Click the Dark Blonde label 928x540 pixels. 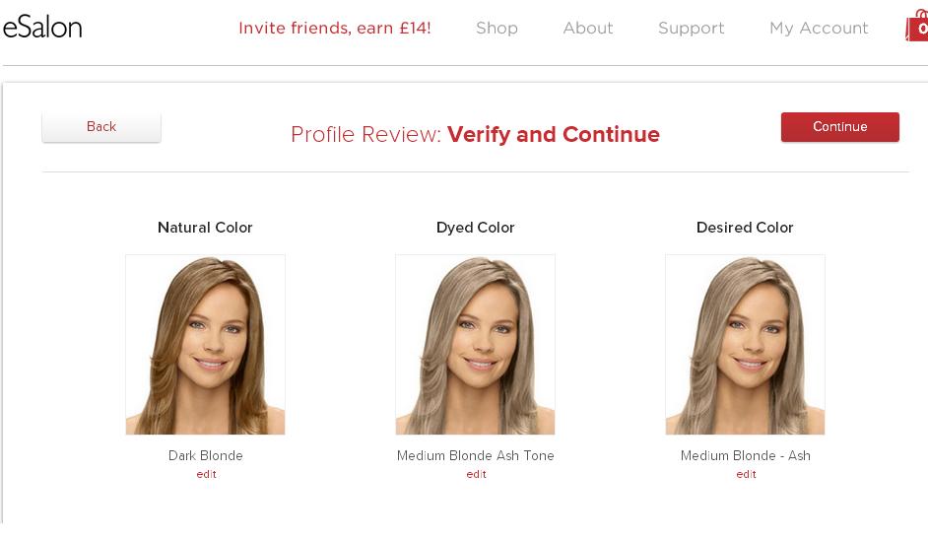[x=205, y=455]
